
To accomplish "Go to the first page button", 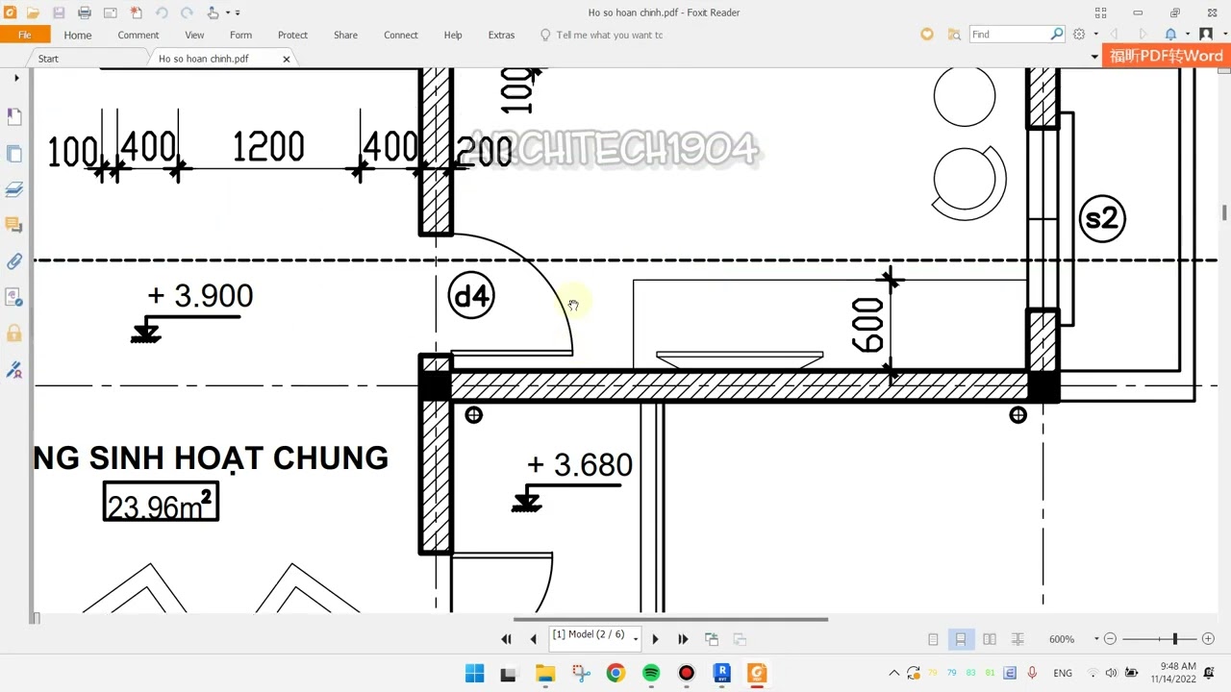I will pyautogui.click(x=507, y=639).
